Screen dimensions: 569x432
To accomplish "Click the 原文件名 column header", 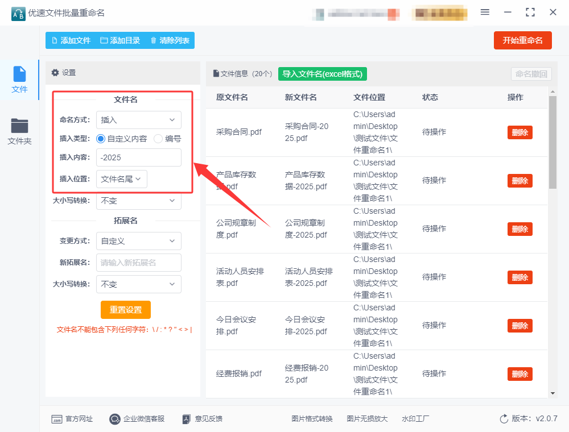I will point(232,97).
